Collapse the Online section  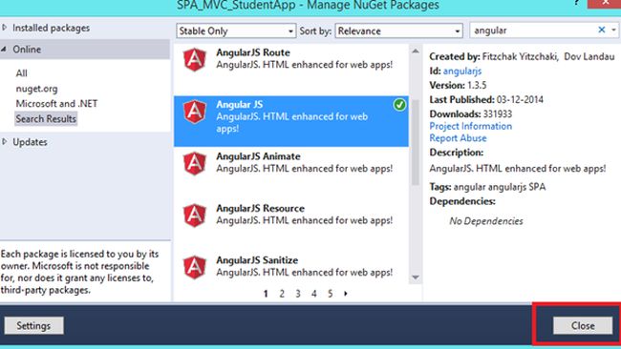[5, 49]
